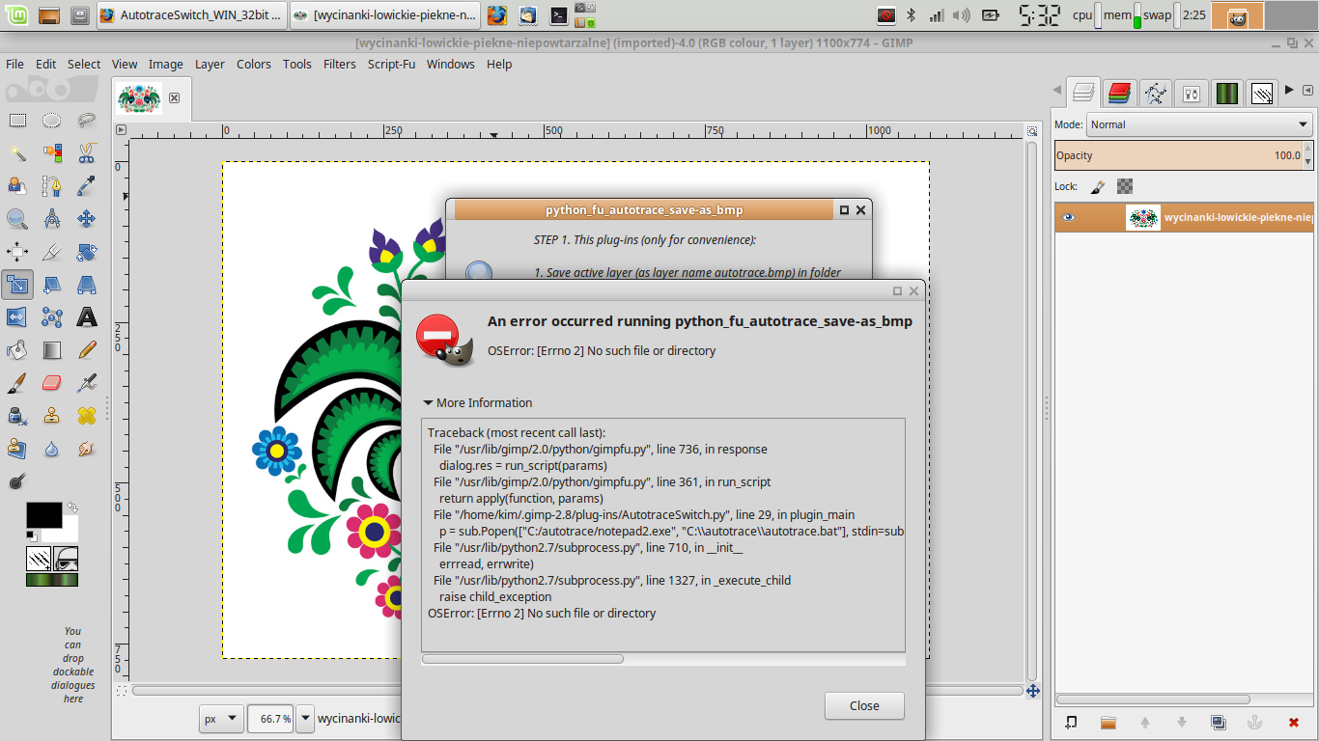The image size is (1319, 741).
Task: Open the dock tab configuration menu
Action: click(x=1308, y=90)
